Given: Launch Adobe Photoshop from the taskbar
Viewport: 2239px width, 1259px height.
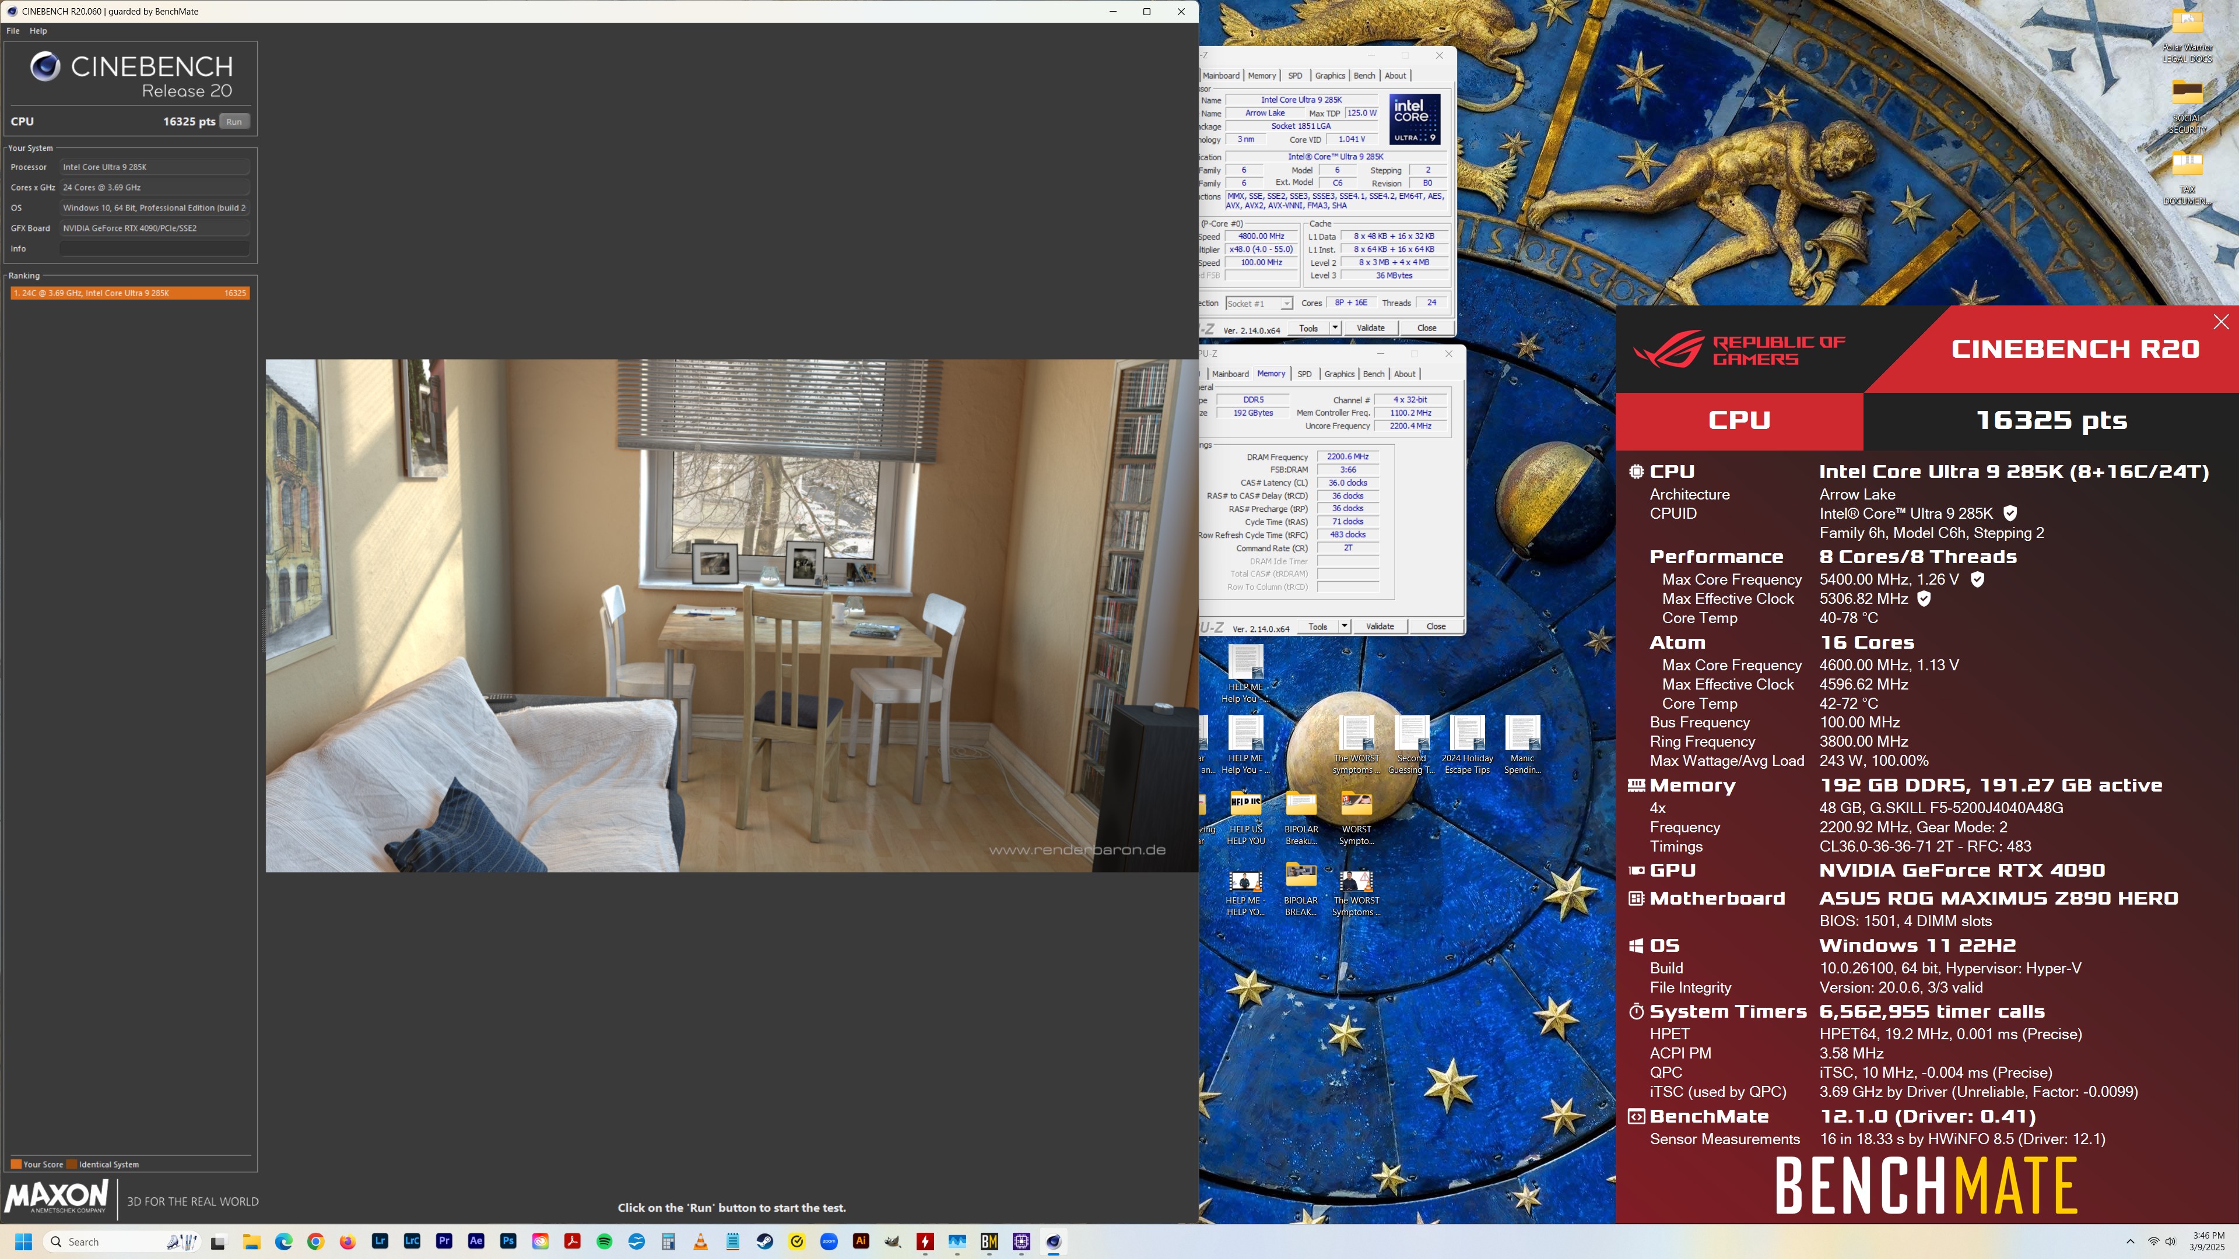Looking at the screenshot, I should pos(508,1242).
